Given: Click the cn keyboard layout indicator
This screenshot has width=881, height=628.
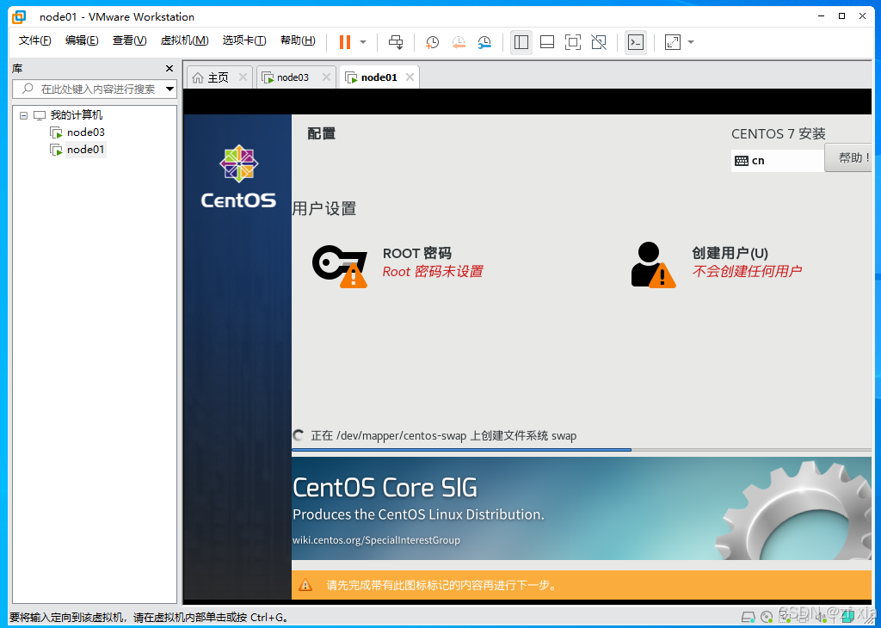Looking at the screenshot, I should (x=778, y=161).
